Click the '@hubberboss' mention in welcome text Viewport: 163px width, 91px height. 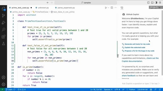137,18
